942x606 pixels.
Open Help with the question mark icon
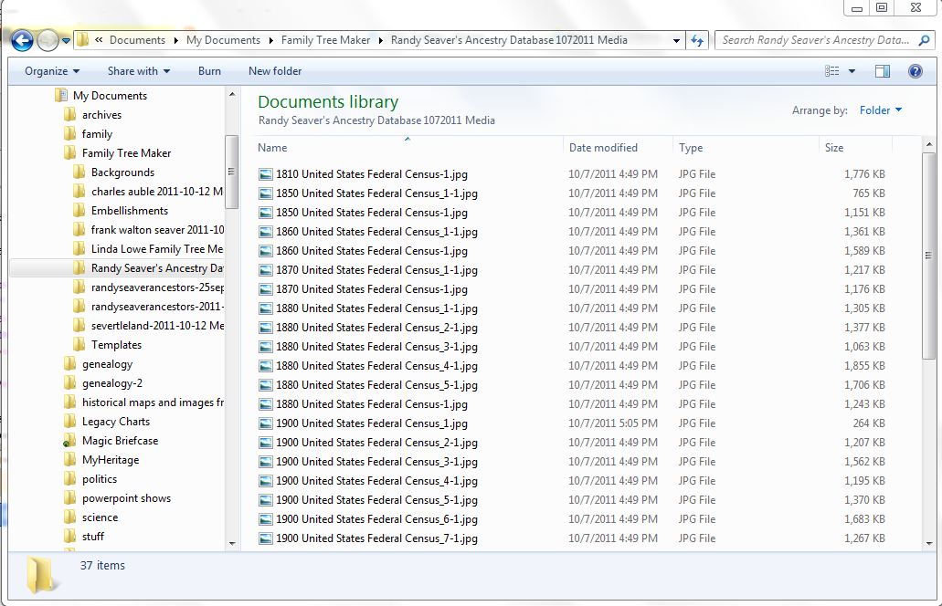pos(915,71)
